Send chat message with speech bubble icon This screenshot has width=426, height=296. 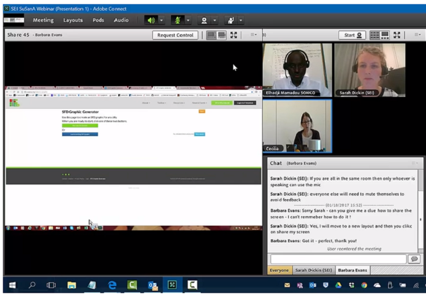point(414,259)
